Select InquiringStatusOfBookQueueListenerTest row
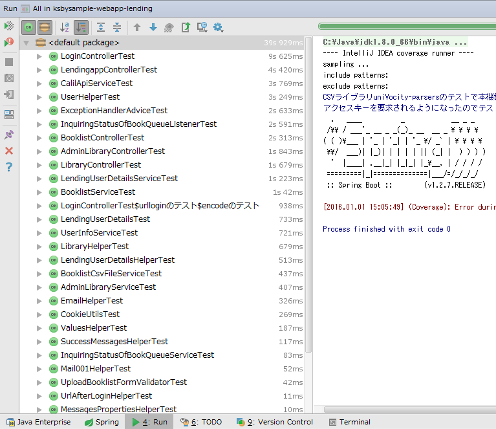496x429 pixels. coord(161,124)
